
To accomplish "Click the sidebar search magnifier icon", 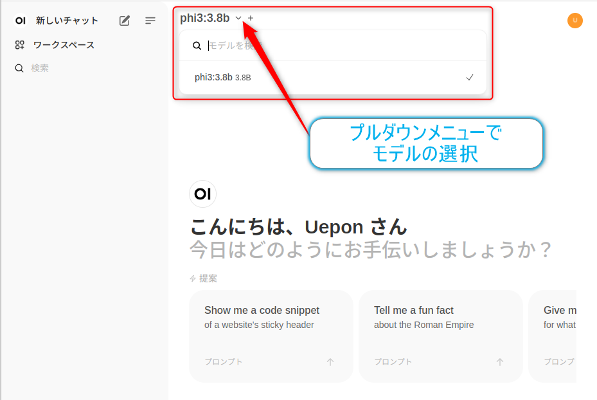I will pyautogui.click(x=19, y=68).
